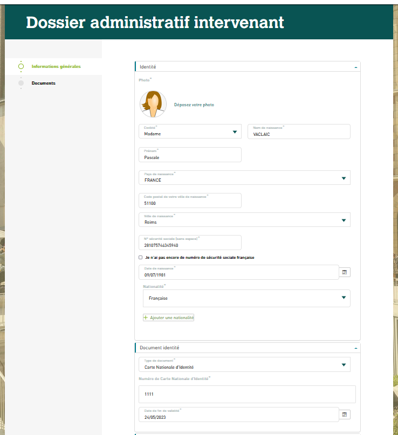The width and height of the screenshot is (398, 435).
Task: Click the plus icon to add a nationality
Action: pos(146,318)
